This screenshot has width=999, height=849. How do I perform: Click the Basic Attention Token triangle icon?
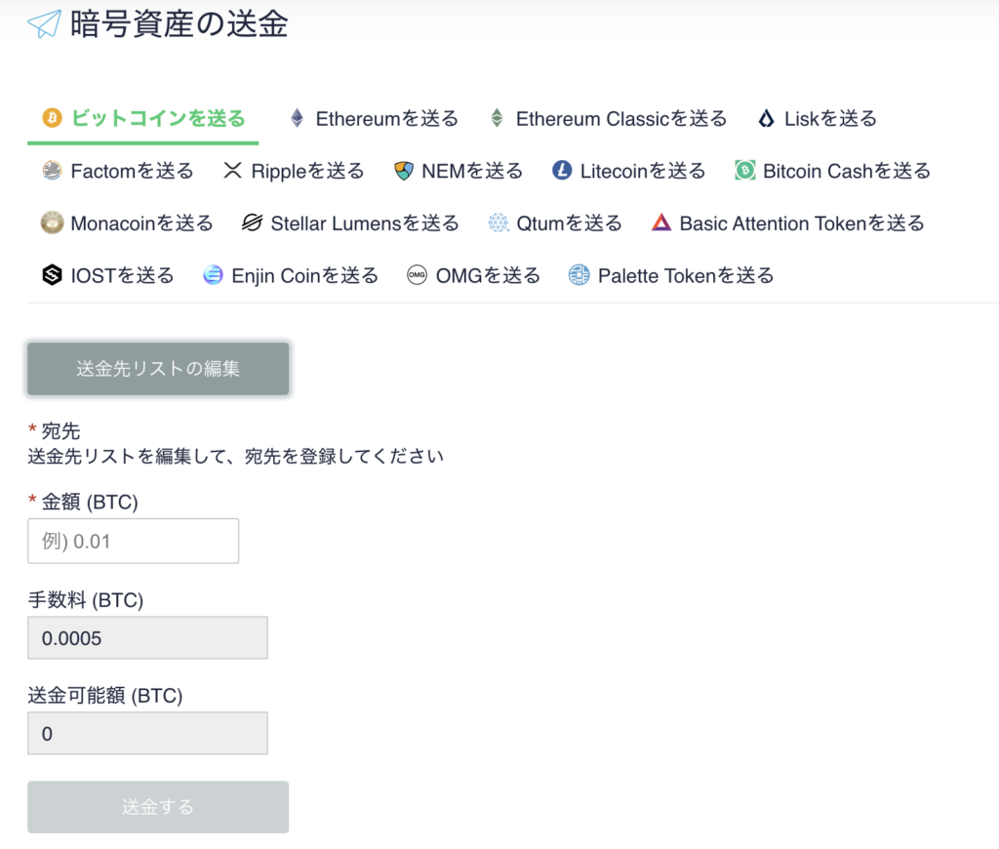tap(661, 222)
